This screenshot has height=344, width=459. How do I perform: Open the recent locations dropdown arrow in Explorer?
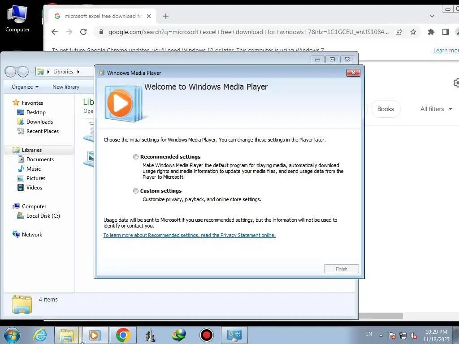32,72
